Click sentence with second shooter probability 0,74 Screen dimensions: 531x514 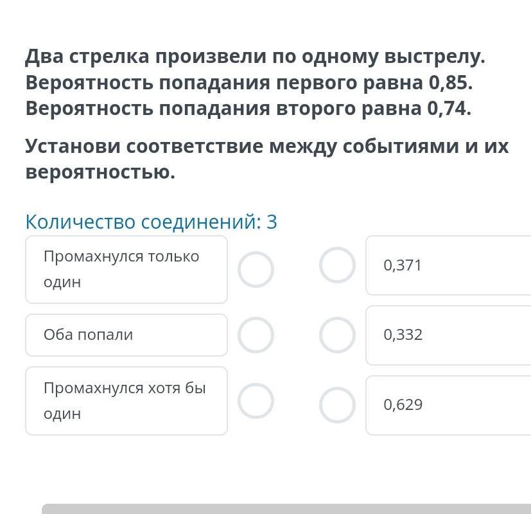[248, 109]
